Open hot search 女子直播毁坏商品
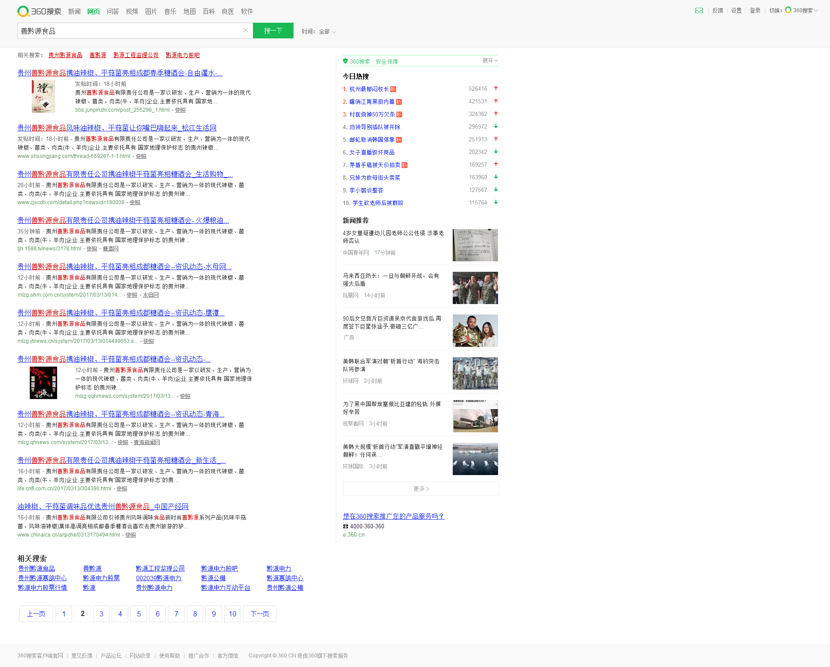The image size is (830, 667). [x=372, y=152]
